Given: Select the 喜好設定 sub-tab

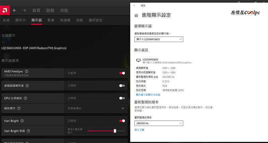Looking at the screenshot, I should tap(95, 20).
